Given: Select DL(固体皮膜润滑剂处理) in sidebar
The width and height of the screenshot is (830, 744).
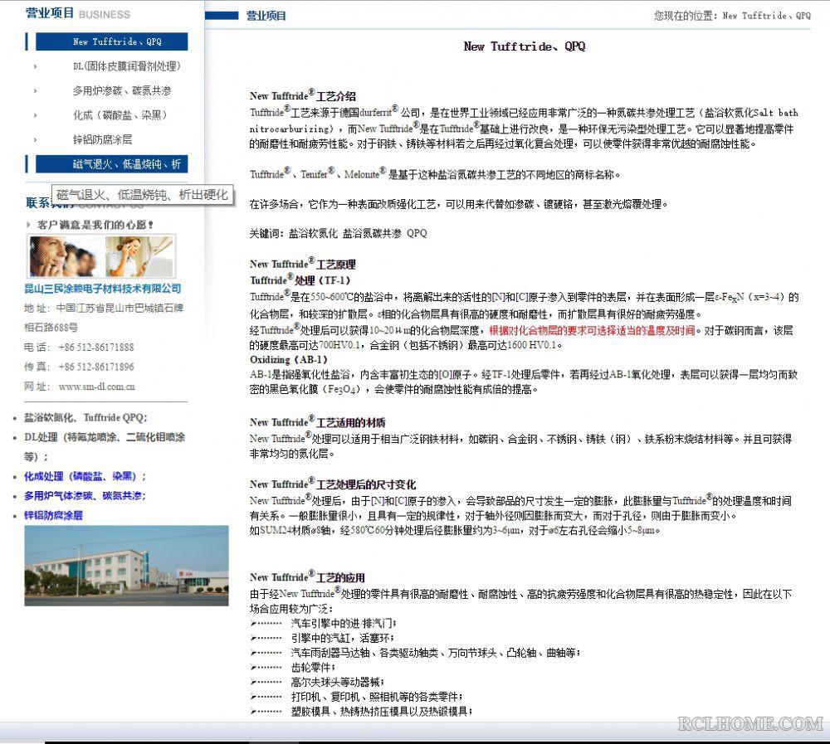Looking at the screenshot, I should click(x=126, y=66).
